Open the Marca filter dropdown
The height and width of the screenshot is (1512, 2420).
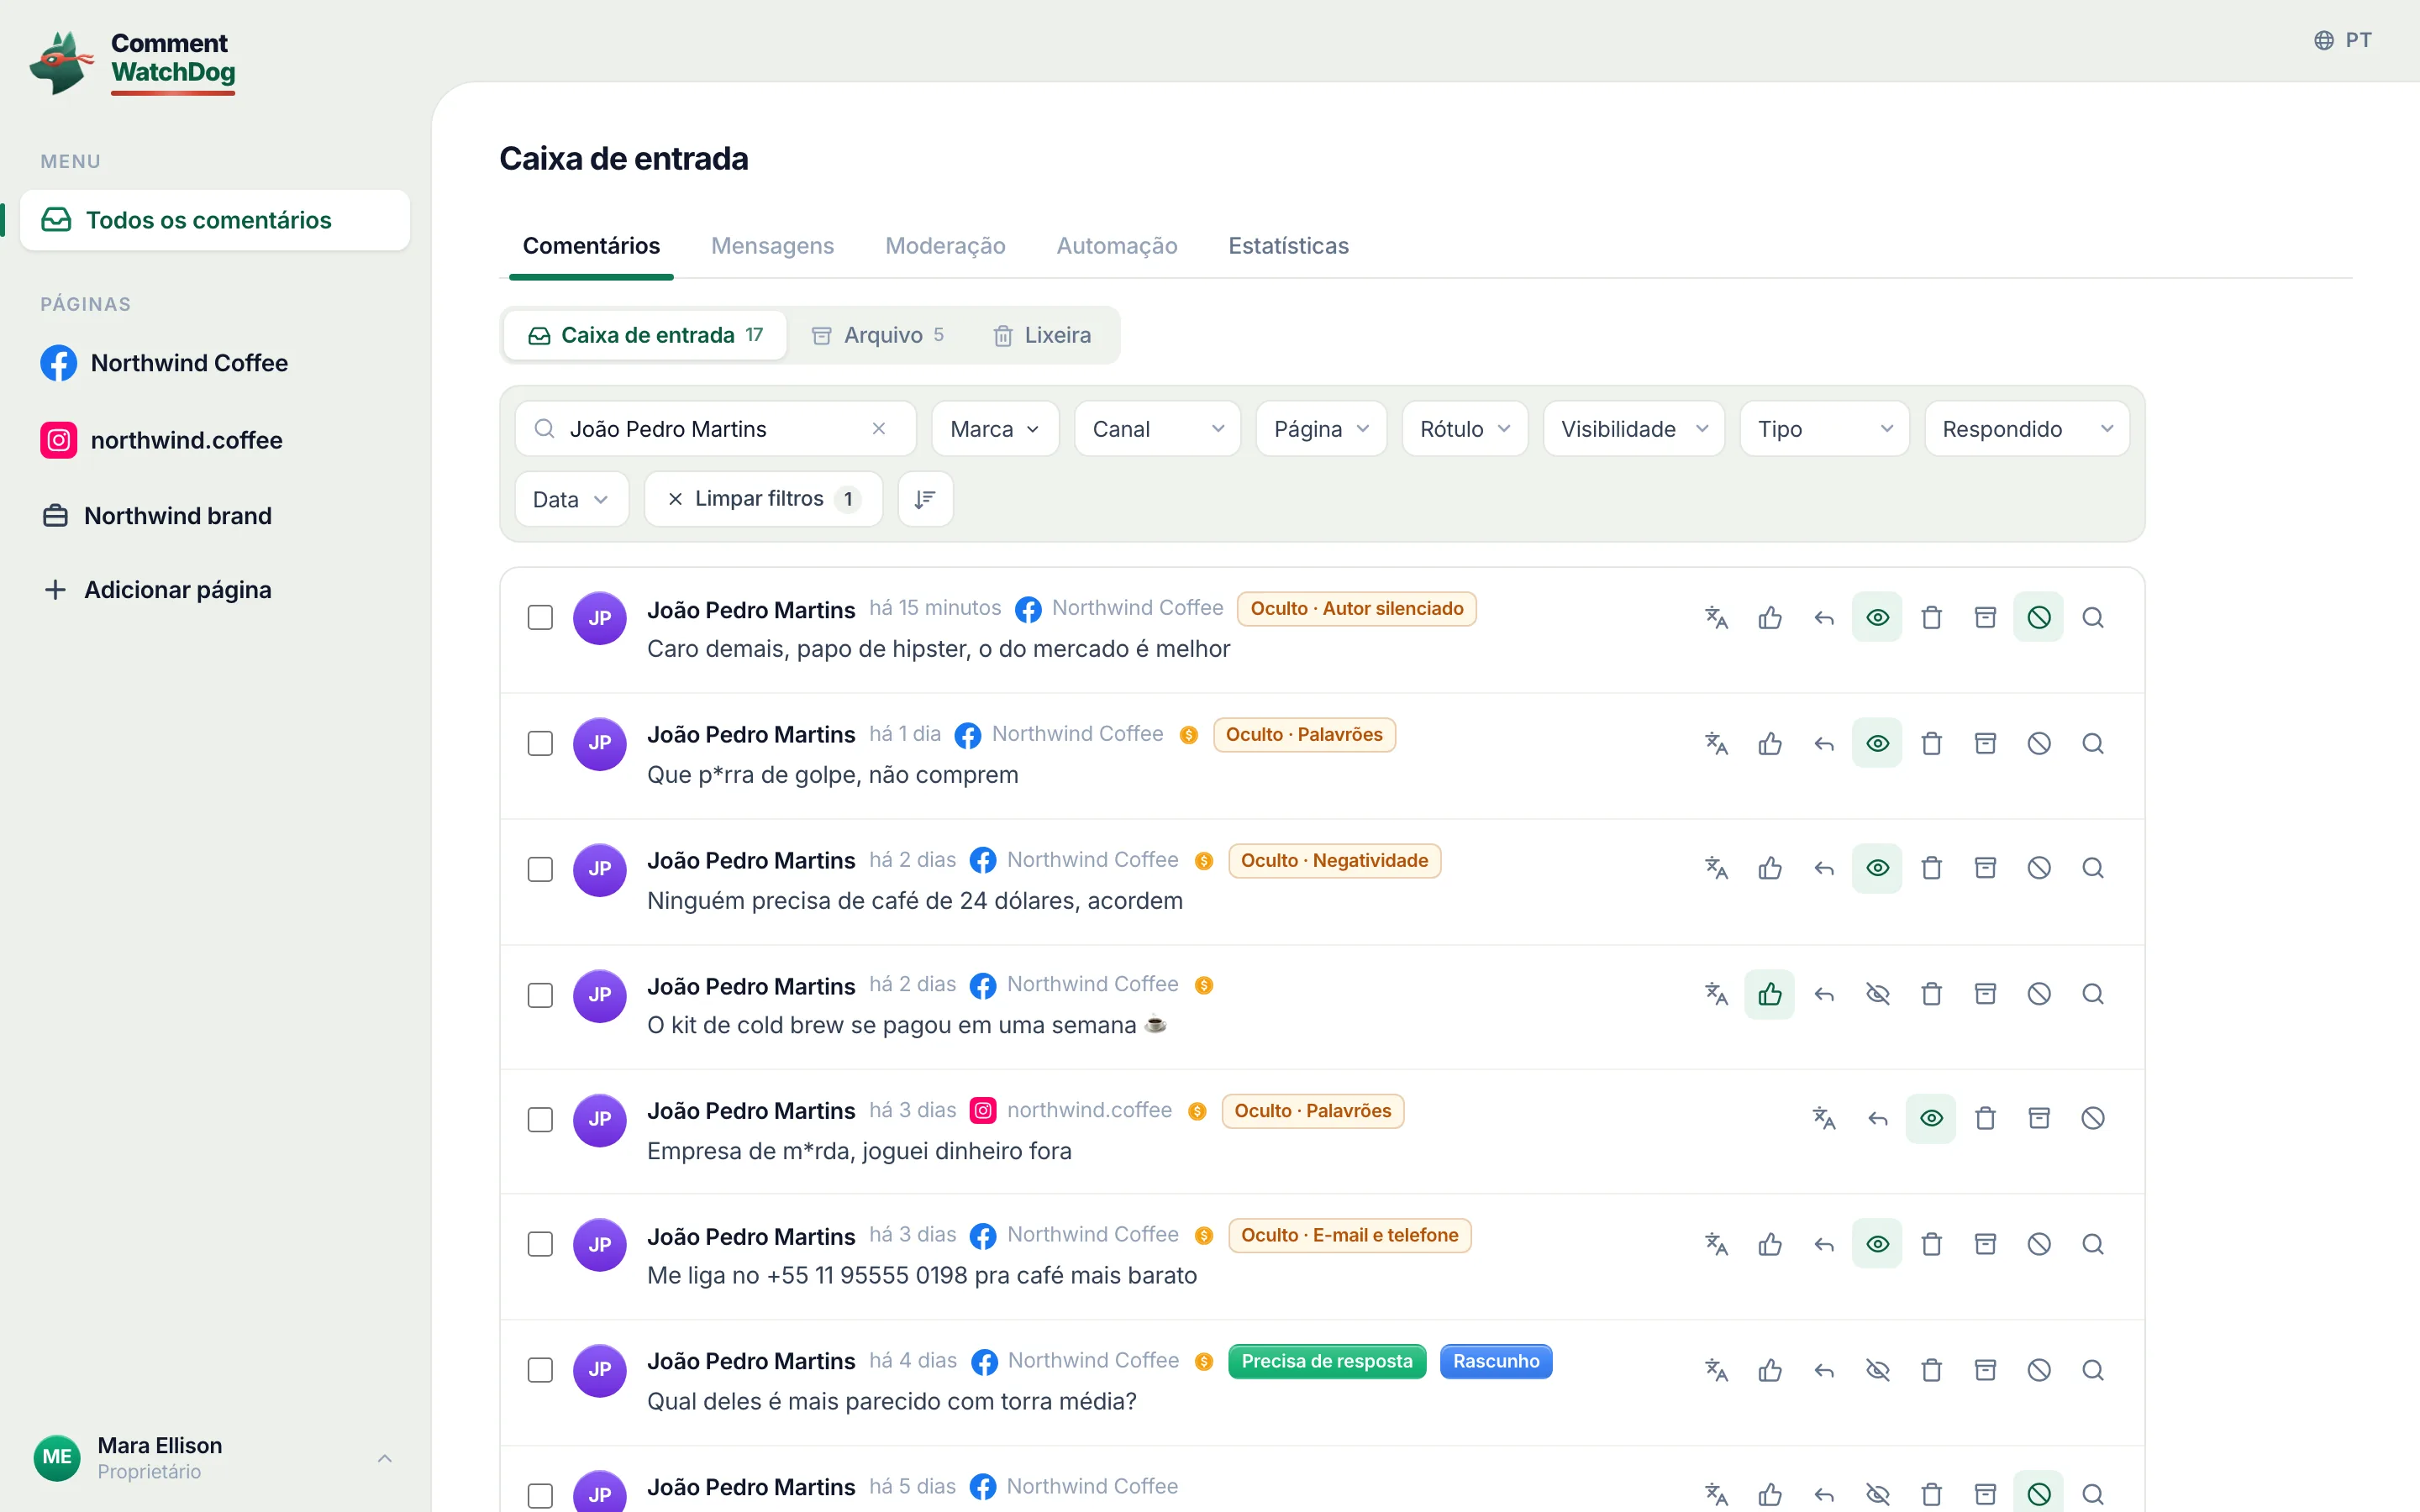point(995,429)
